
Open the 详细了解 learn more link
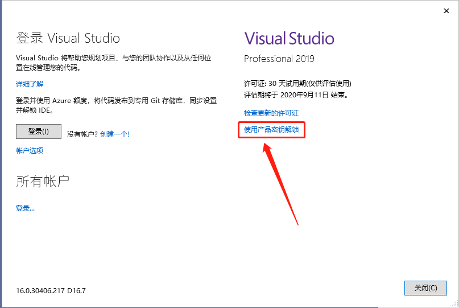coord(30,84)
